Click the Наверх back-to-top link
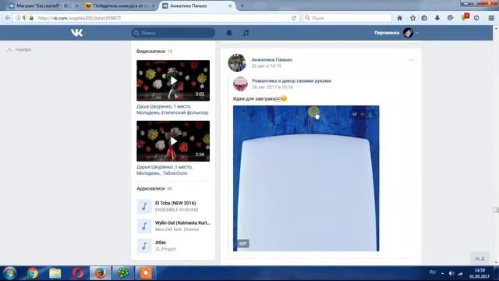This screenshot has width=499, height=281. [19, 50]
